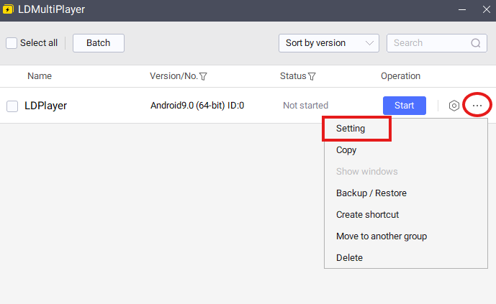The image size is (496, 304).
Task: Open the LDPlayer instance settings gear icon
Action: tap(454, 106)
